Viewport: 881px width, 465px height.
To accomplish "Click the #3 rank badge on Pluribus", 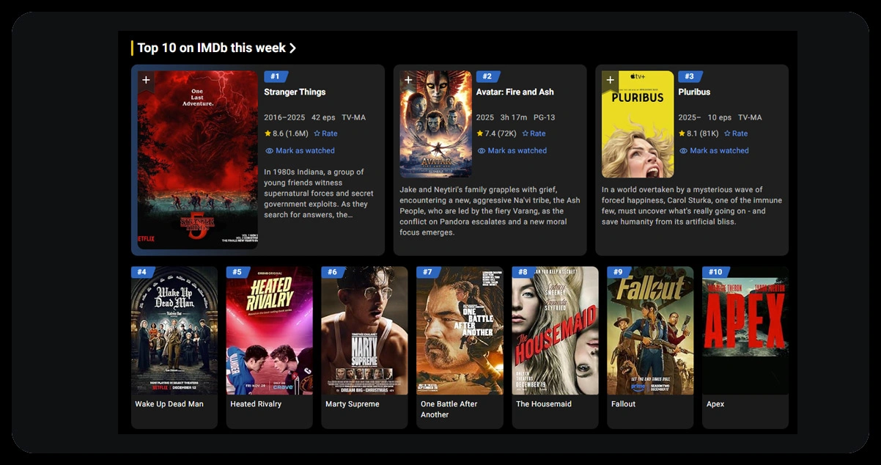I will pos(690,76).
